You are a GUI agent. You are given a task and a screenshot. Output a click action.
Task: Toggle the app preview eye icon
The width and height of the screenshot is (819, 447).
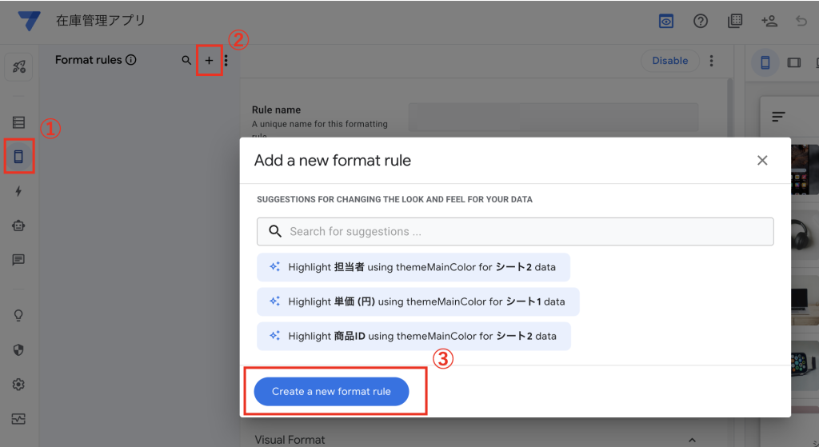[x=666, y=22]
